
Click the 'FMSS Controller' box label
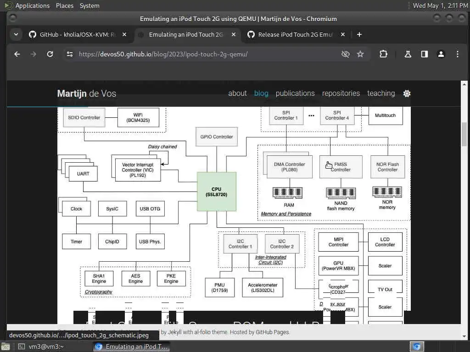341,167
